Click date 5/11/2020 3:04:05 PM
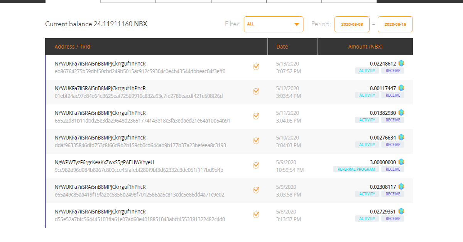The width and height of the screenshot is (463, 242). pos(289,117)
